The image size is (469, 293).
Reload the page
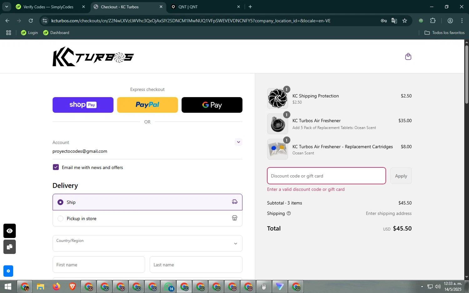click(31, 21)
